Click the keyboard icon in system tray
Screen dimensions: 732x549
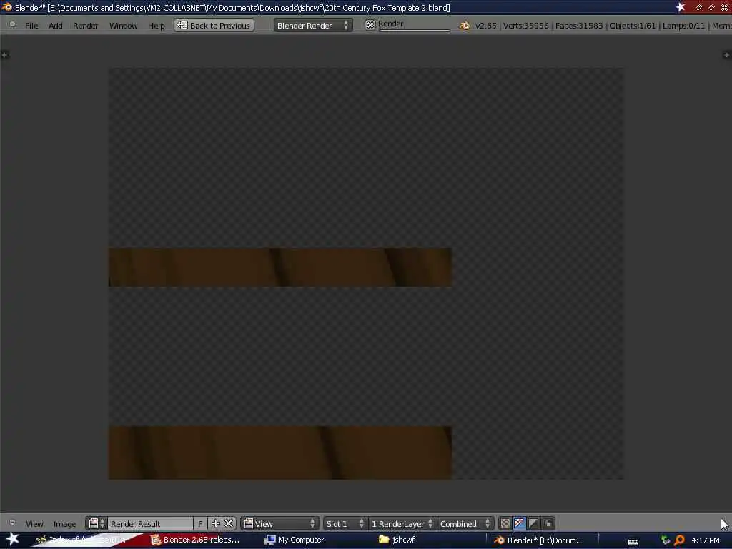click(633, 542)
